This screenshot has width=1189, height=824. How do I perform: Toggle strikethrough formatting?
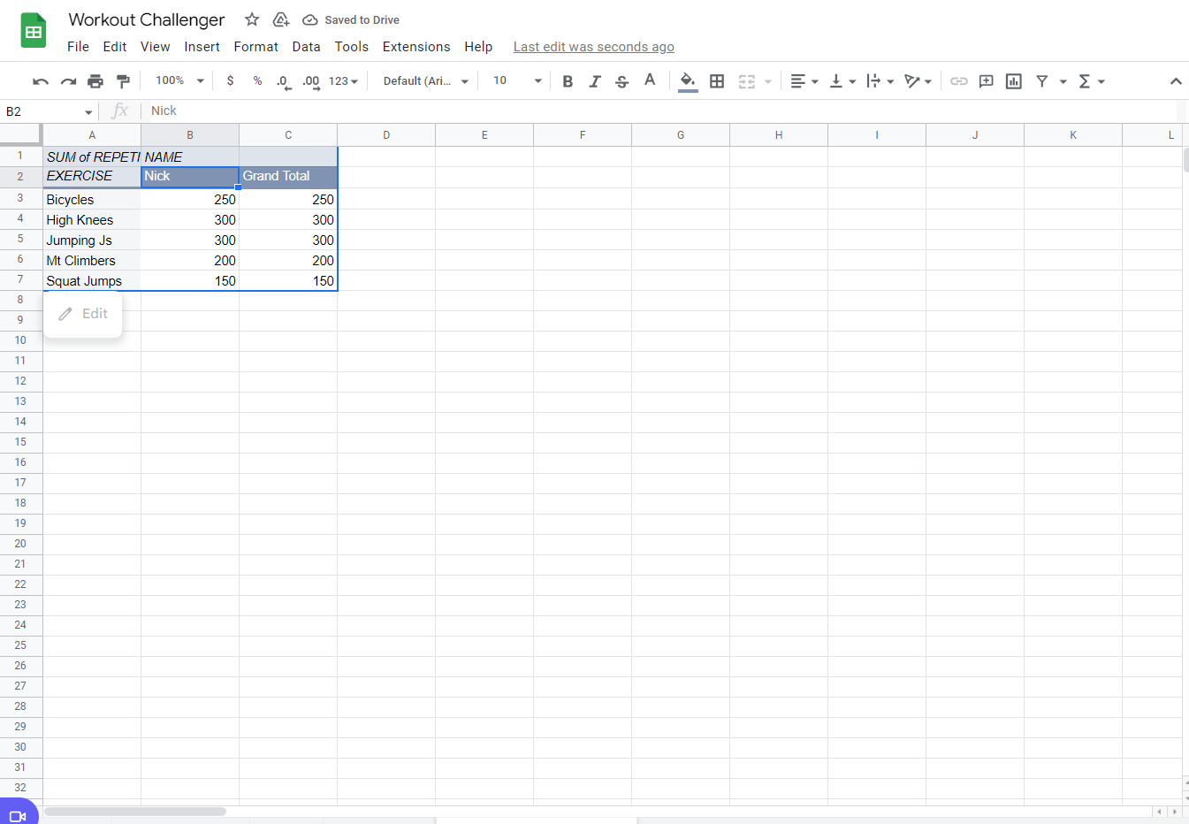pos(622,81)
